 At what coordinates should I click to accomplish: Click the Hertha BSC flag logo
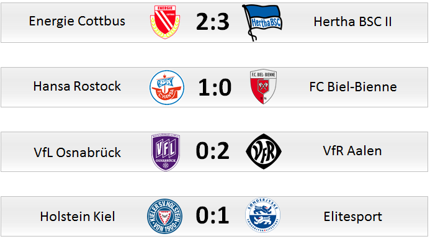(262, 22)
